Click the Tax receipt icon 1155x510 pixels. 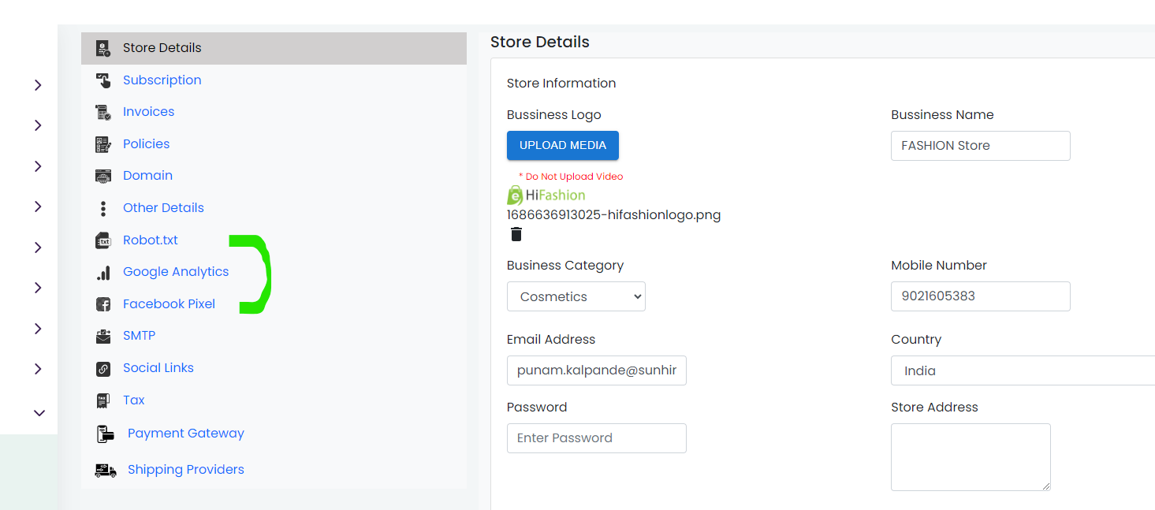(x=102, y=400)
